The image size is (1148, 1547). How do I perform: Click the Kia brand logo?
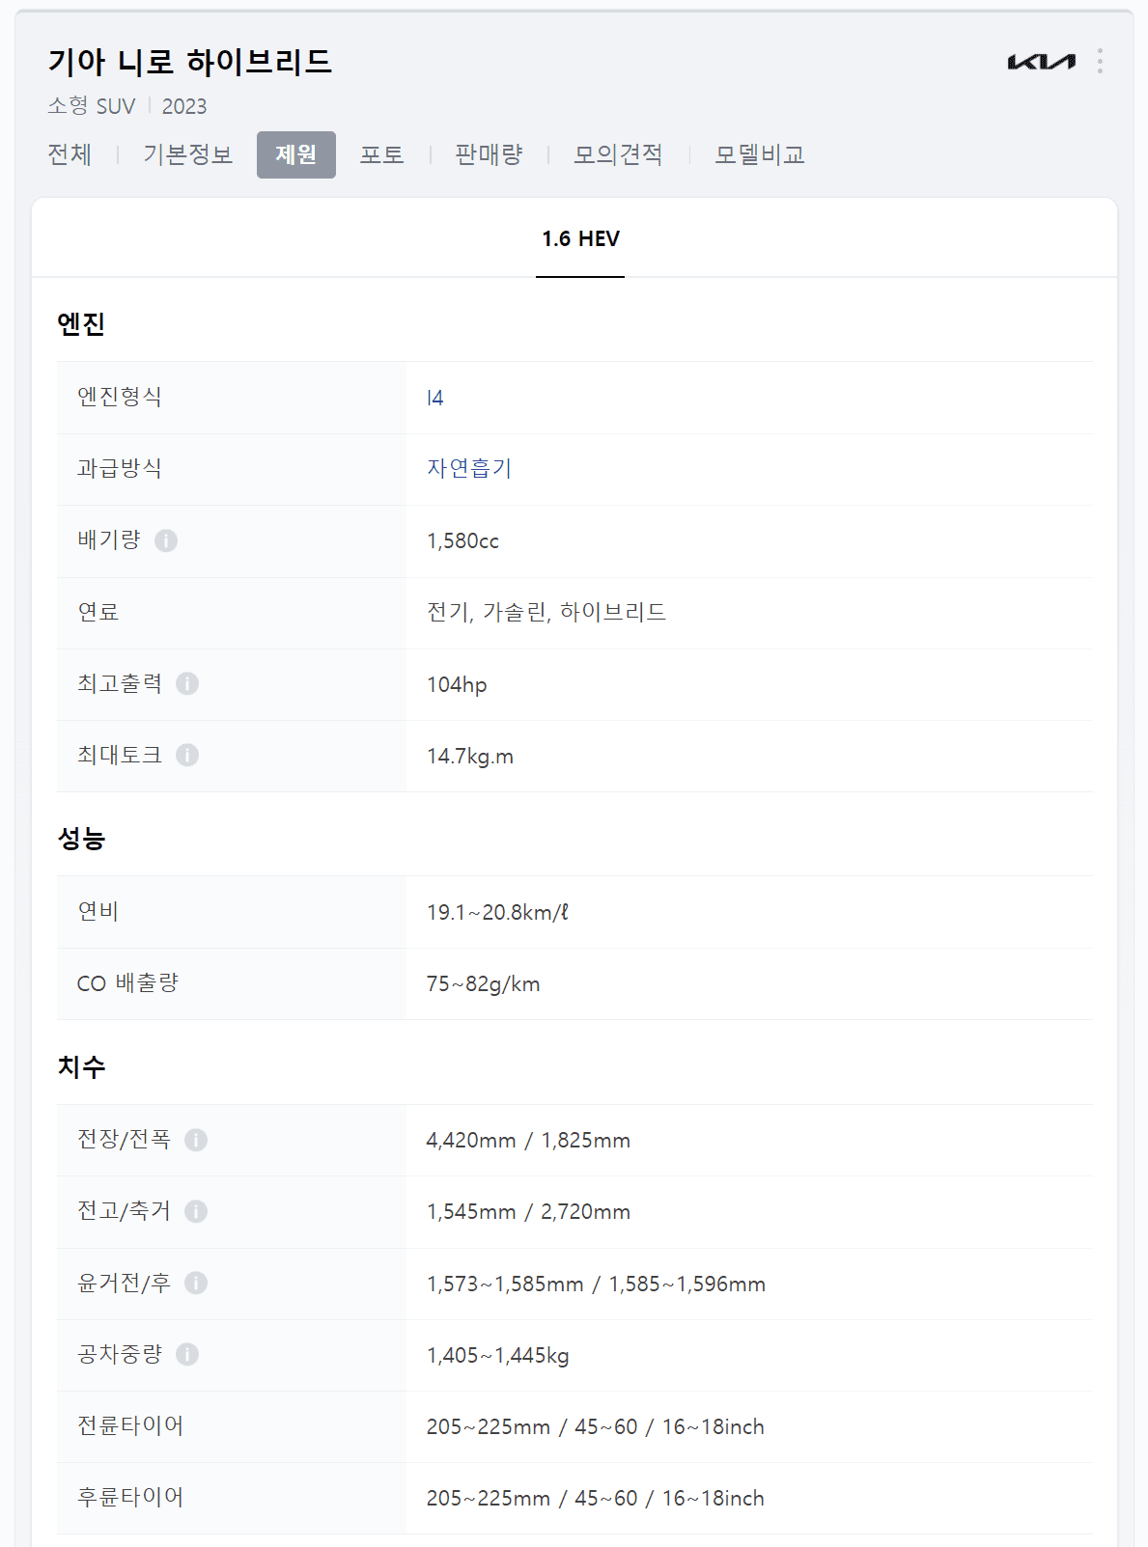point(1040,61)
